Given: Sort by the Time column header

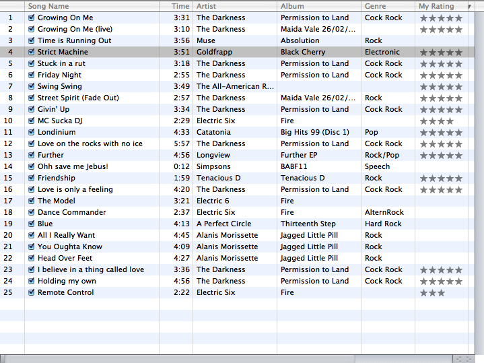Looking at the screenshot, I should pyautogui.click(x=176, y=6).
